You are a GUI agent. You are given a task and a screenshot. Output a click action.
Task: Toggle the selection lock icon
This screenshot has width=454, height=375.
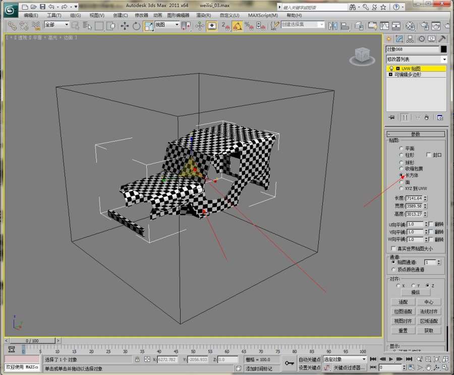tap(137, 359)
